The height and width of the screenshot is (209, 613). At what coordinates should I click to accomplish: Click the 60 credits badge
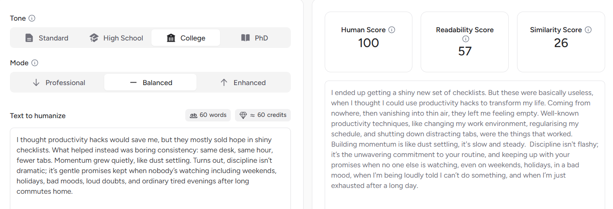point(263,115)
